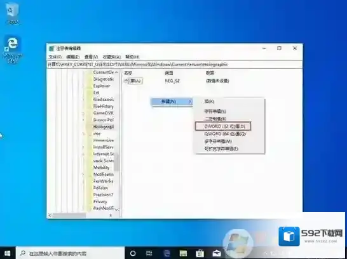The width and height of the screenshot is (347, 259).
Task: Open Microsoft Store from the taskbar
Action: point(200,253)
